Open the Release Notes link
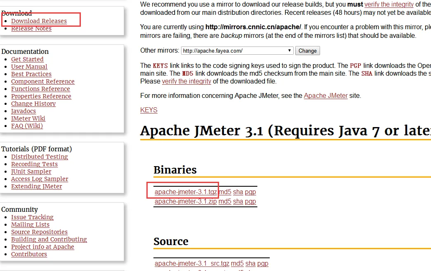The height and width of the screenshot is (271, 431). click(31, 28)
